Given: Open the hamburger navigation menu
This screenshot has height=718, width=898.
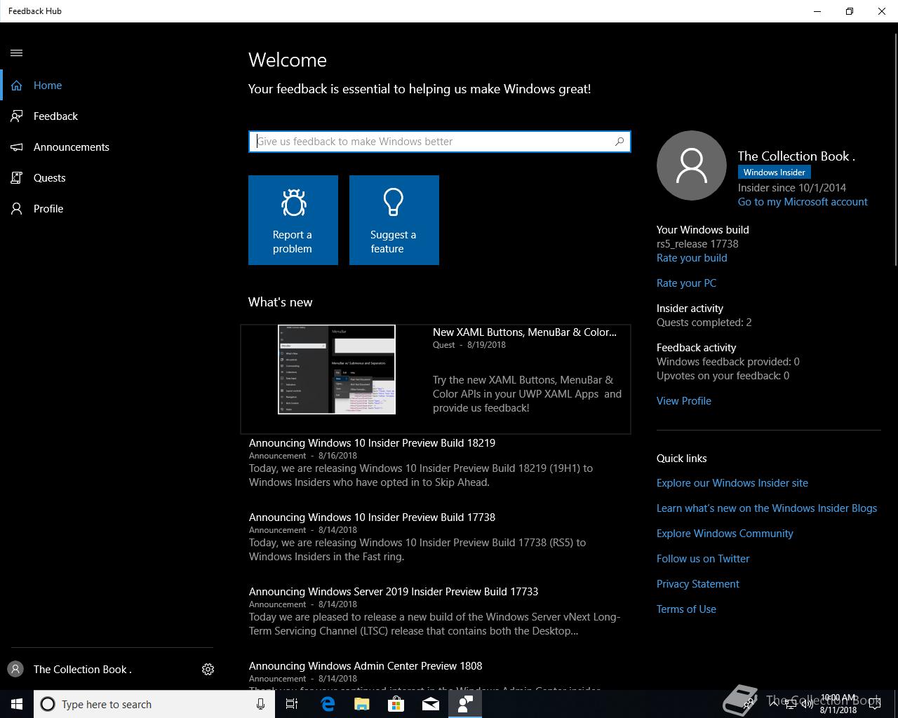Looking at the screenshot, I should pyautogui.click(x=17, y=53).
